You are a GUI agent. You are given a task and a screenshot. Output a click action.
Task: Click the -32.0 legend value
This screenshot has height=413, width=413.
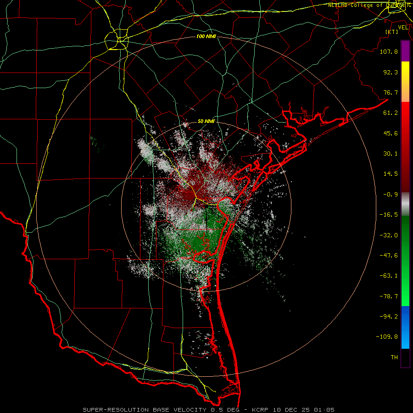pos(389,235)
